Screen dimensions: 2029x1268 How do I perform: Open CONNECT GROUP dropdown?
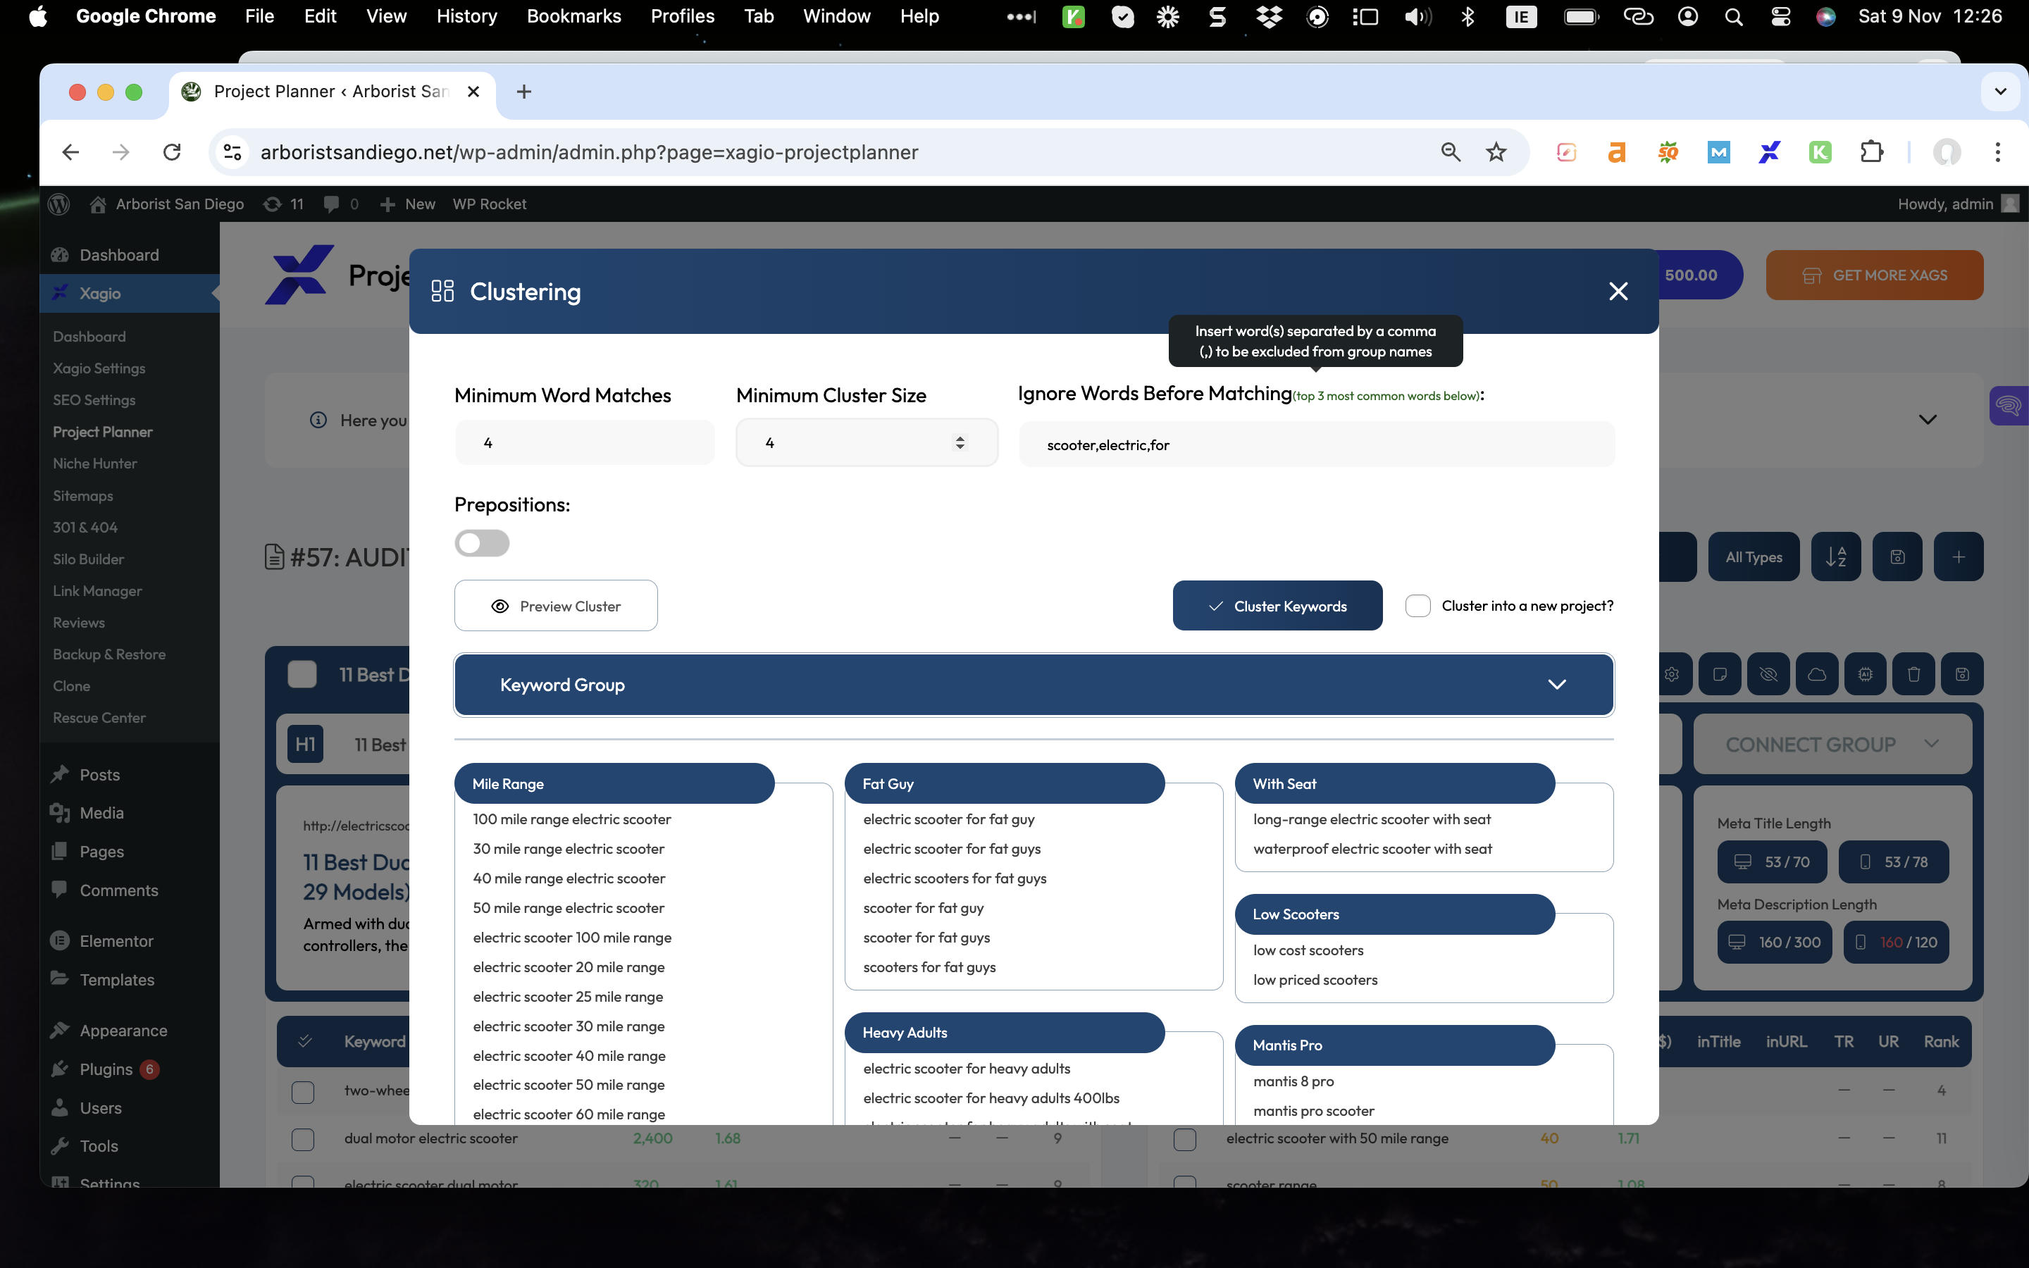1832,744
